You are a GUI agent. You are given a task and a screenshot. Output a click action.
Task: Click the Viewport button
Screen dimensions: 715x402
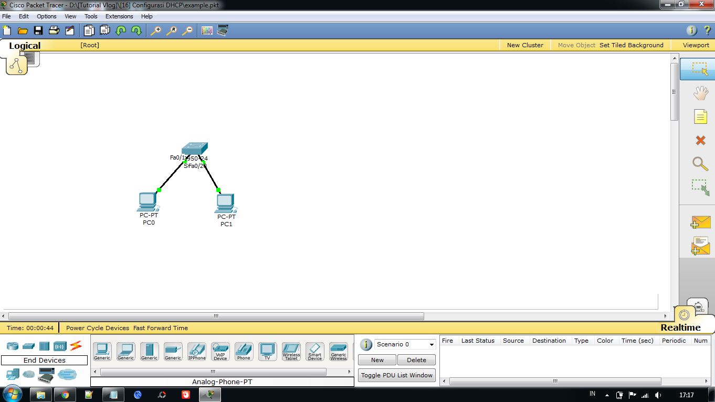[x=696, y=45]
